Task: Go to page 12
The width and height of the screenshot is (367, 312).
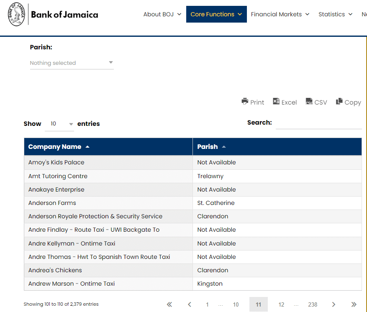Action: click(x=281, y=304)
